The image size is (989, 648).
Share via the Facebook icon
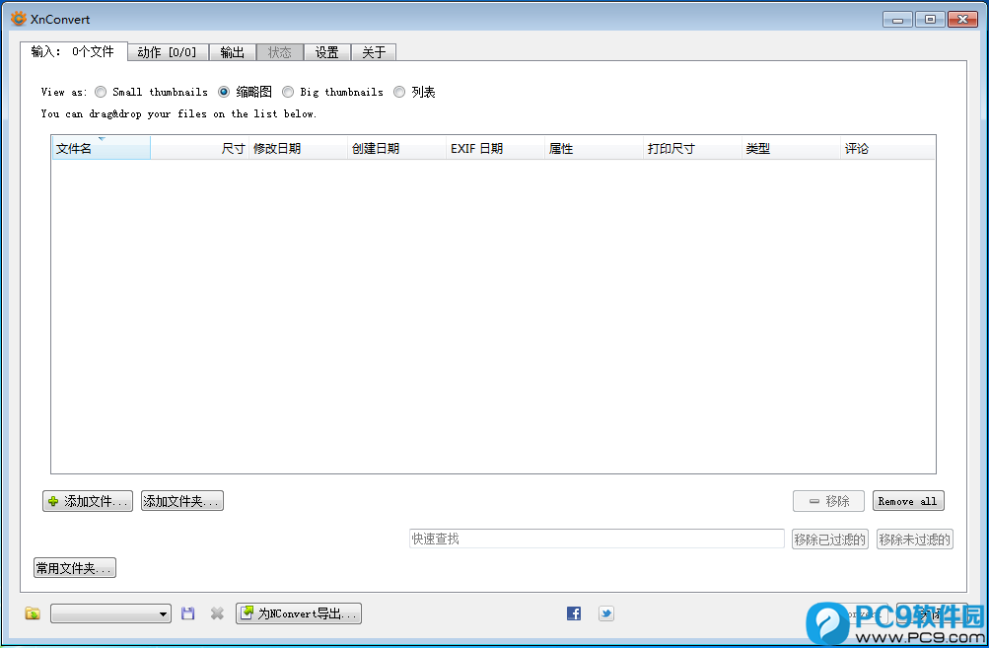point(573,613)
